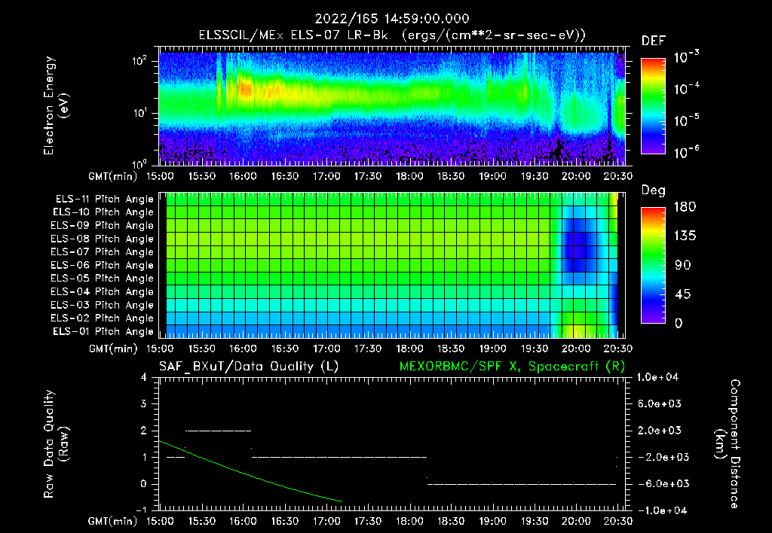Click the GMT(min) label under pitch angle panel

tap(113, 349)
